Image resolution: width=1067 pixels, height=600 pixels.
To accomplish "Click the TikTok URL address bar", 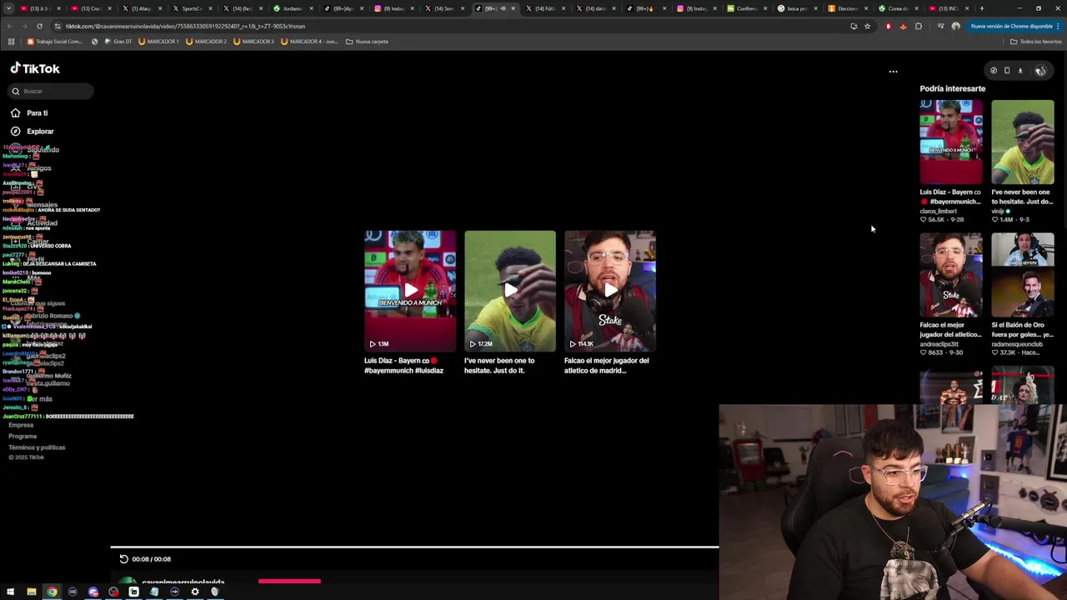I will coord(450,26).
